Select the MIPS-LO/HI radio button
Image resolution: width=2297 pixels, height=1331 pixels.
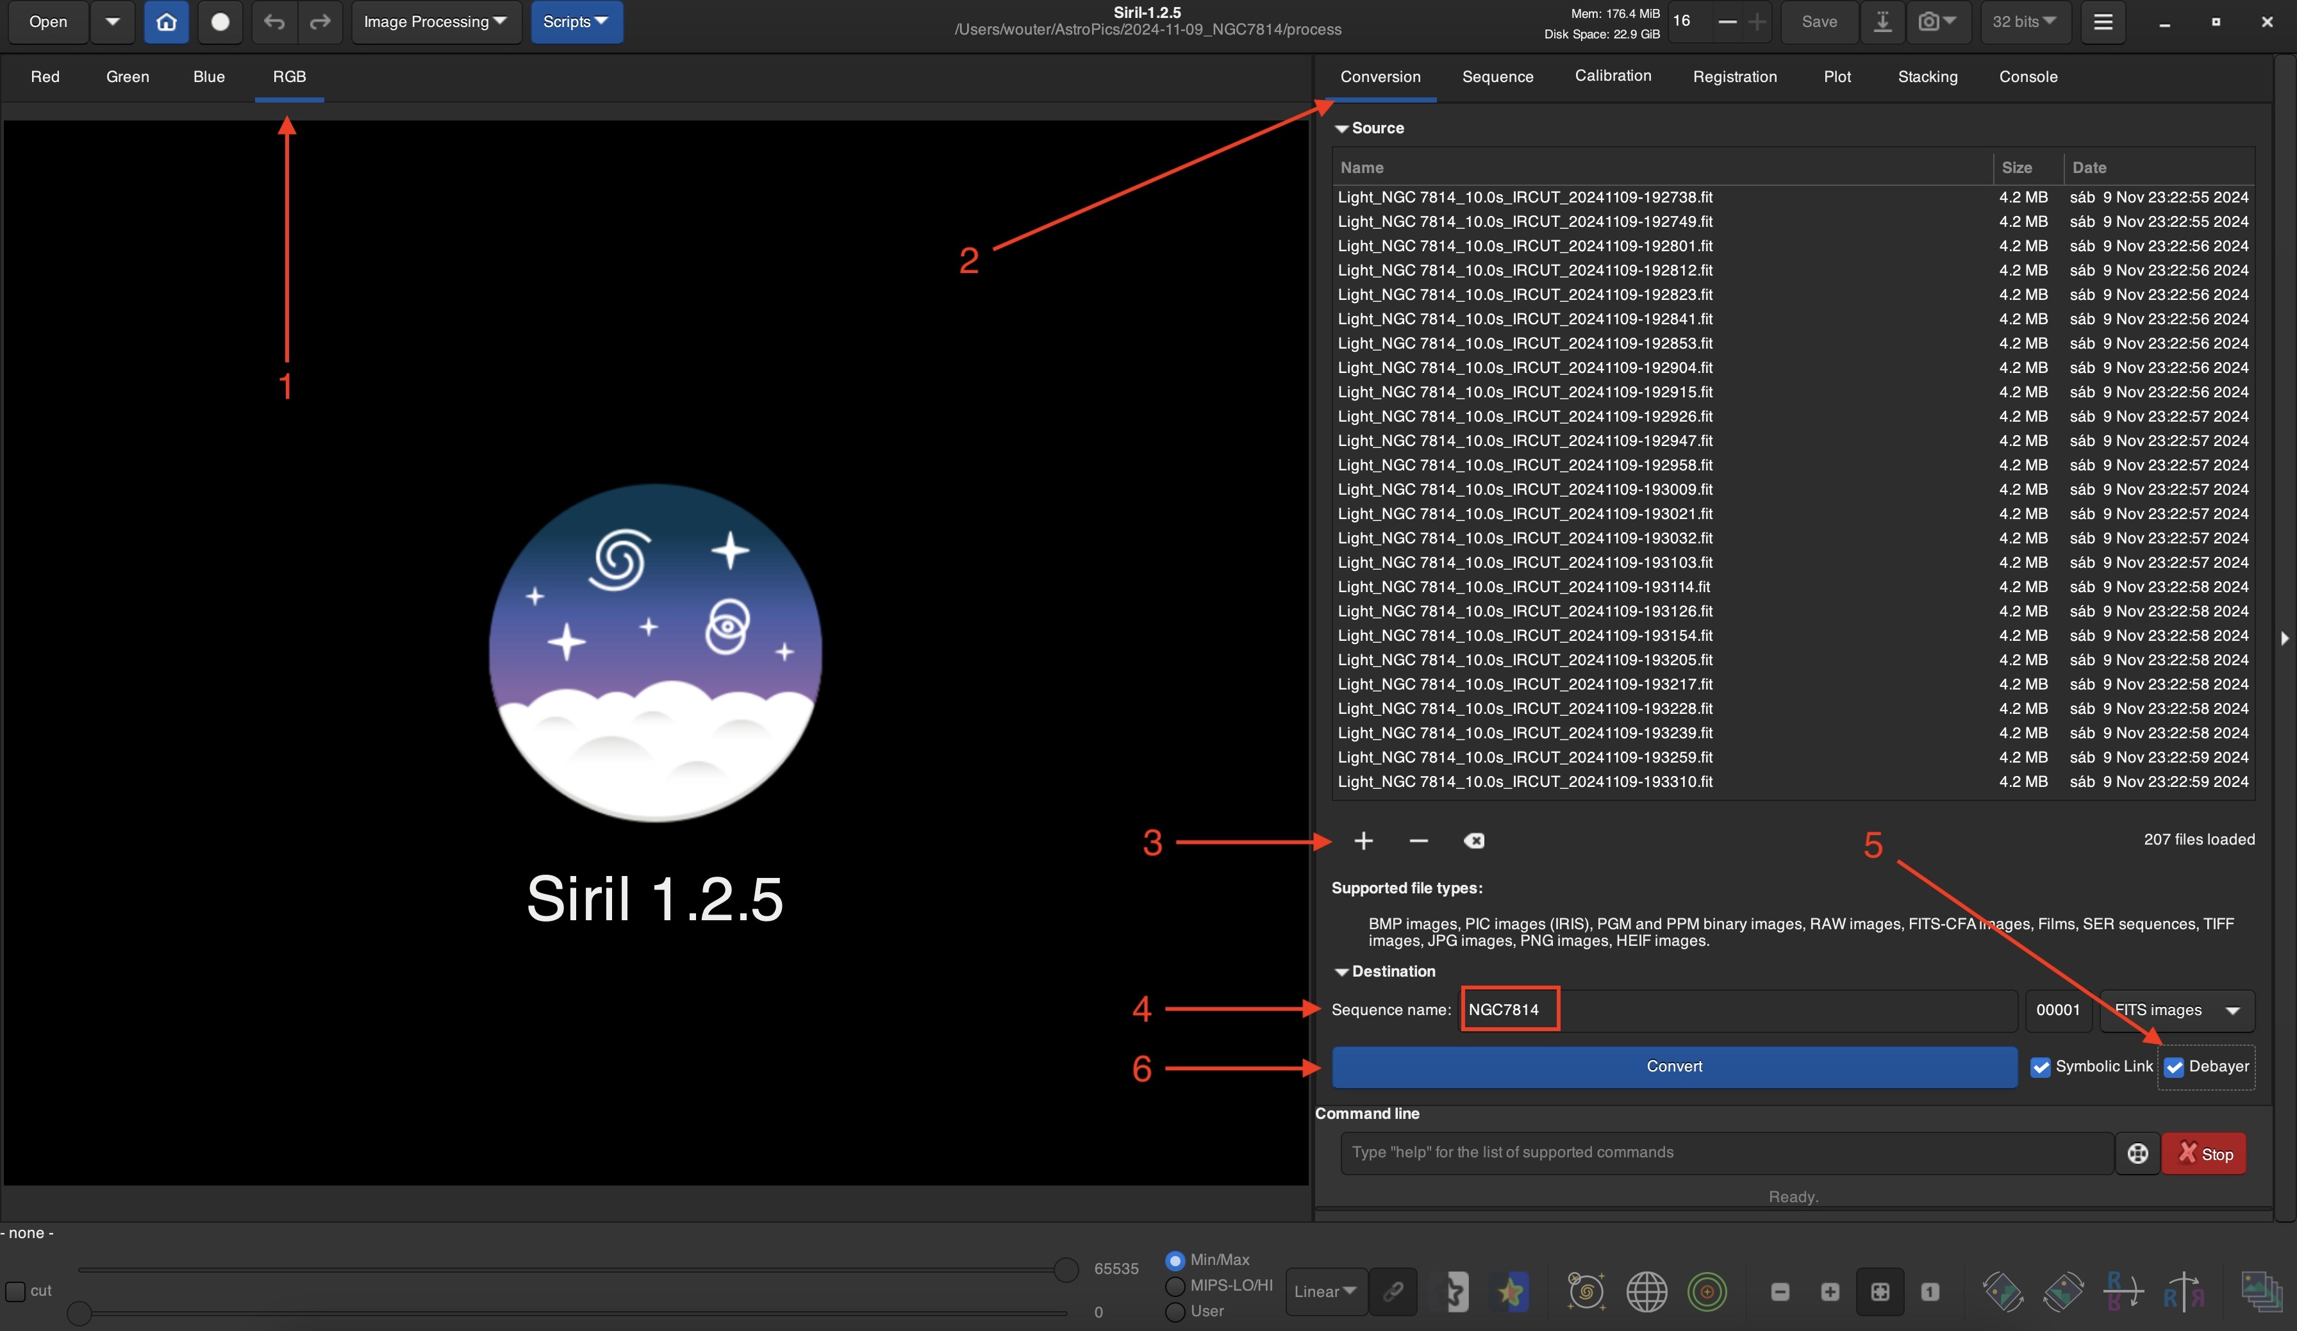[x=1175, y=1286]
